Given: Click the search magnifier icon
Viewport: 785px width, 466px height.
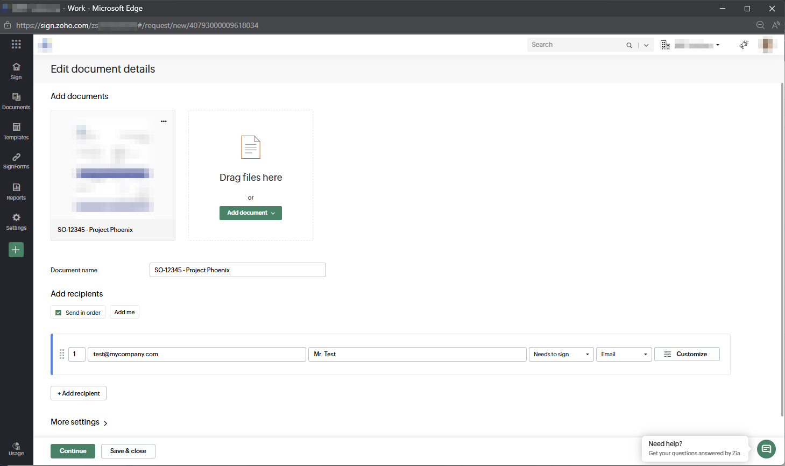Looking at the screenshot, I should (x=629, y=45).
